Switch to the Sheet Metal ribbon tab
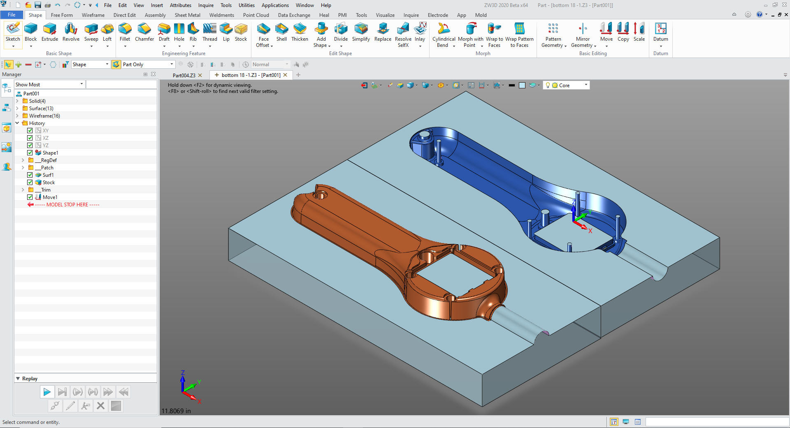This screenshot has width=790, height=428. pyautogui.click(x=187, y=15)
